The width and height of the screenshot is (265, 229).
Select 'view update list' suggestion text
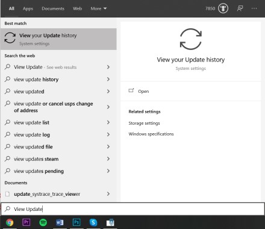(x=31, y=122)
